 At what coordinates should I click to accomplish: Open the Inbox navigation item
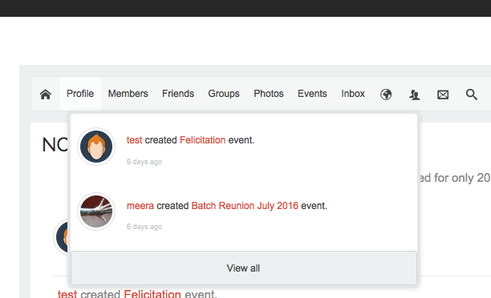pos(353,94)
